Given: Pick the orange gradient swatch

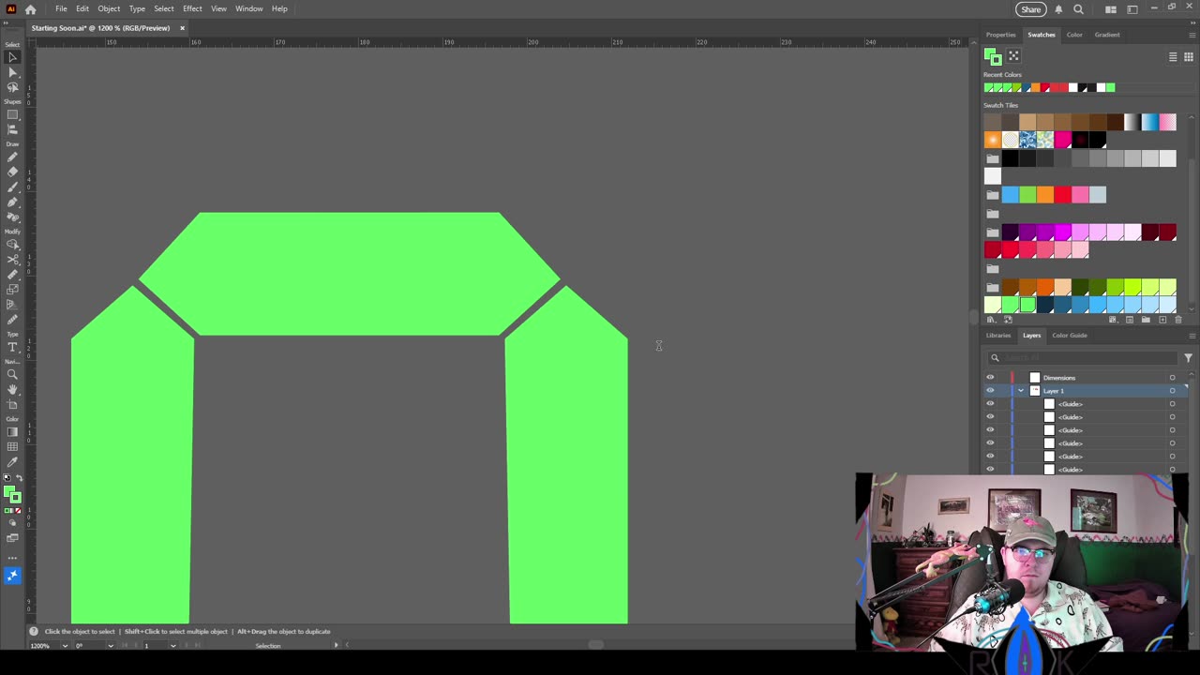Looking at the screenshot, I should [992, 141].
